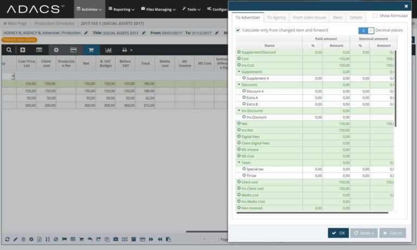Collapse the Supplements tree group
Image resolution: width=417 pixels, height=250 pixels.
tap(239, 72)
